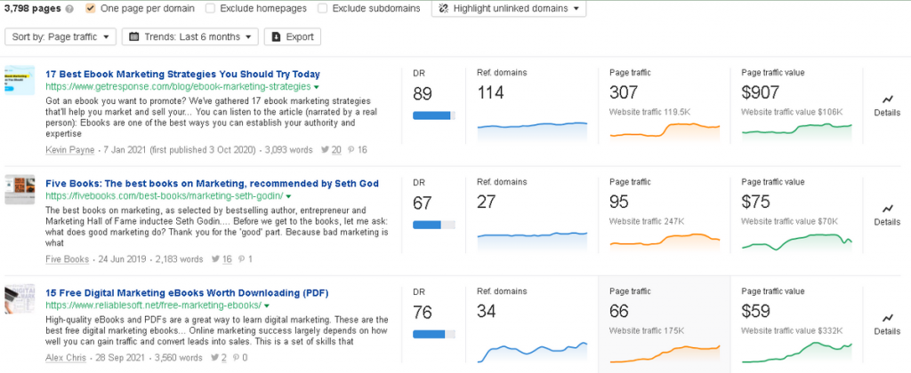Enable Exclude homepages checkbox
Image resolution: width=911 pixels, height=373 pixels.
(210, 9)
